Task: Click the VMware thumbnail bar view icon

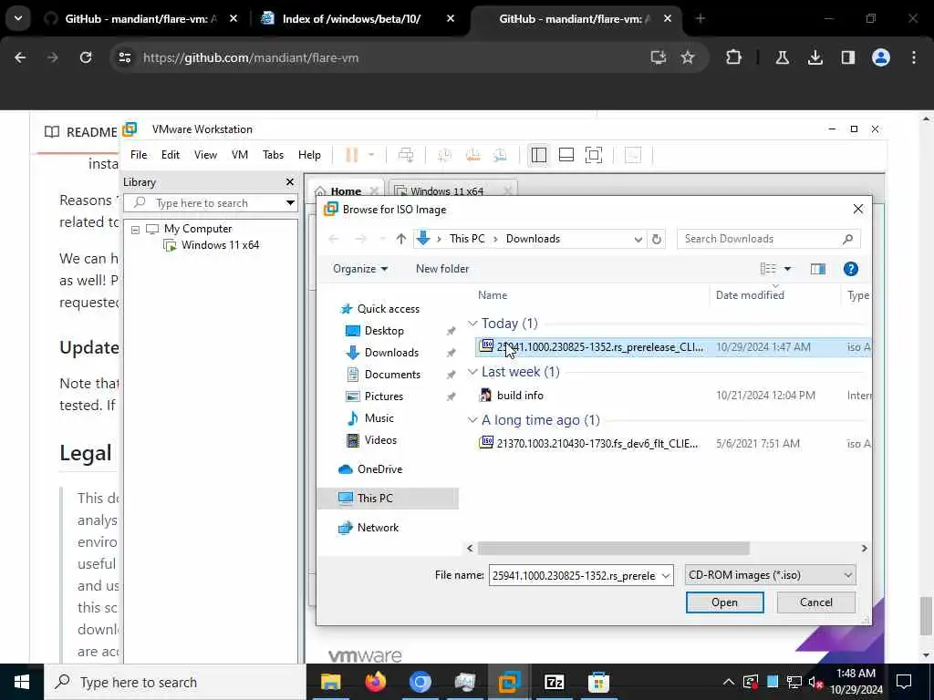Action: tap(566, 155)
